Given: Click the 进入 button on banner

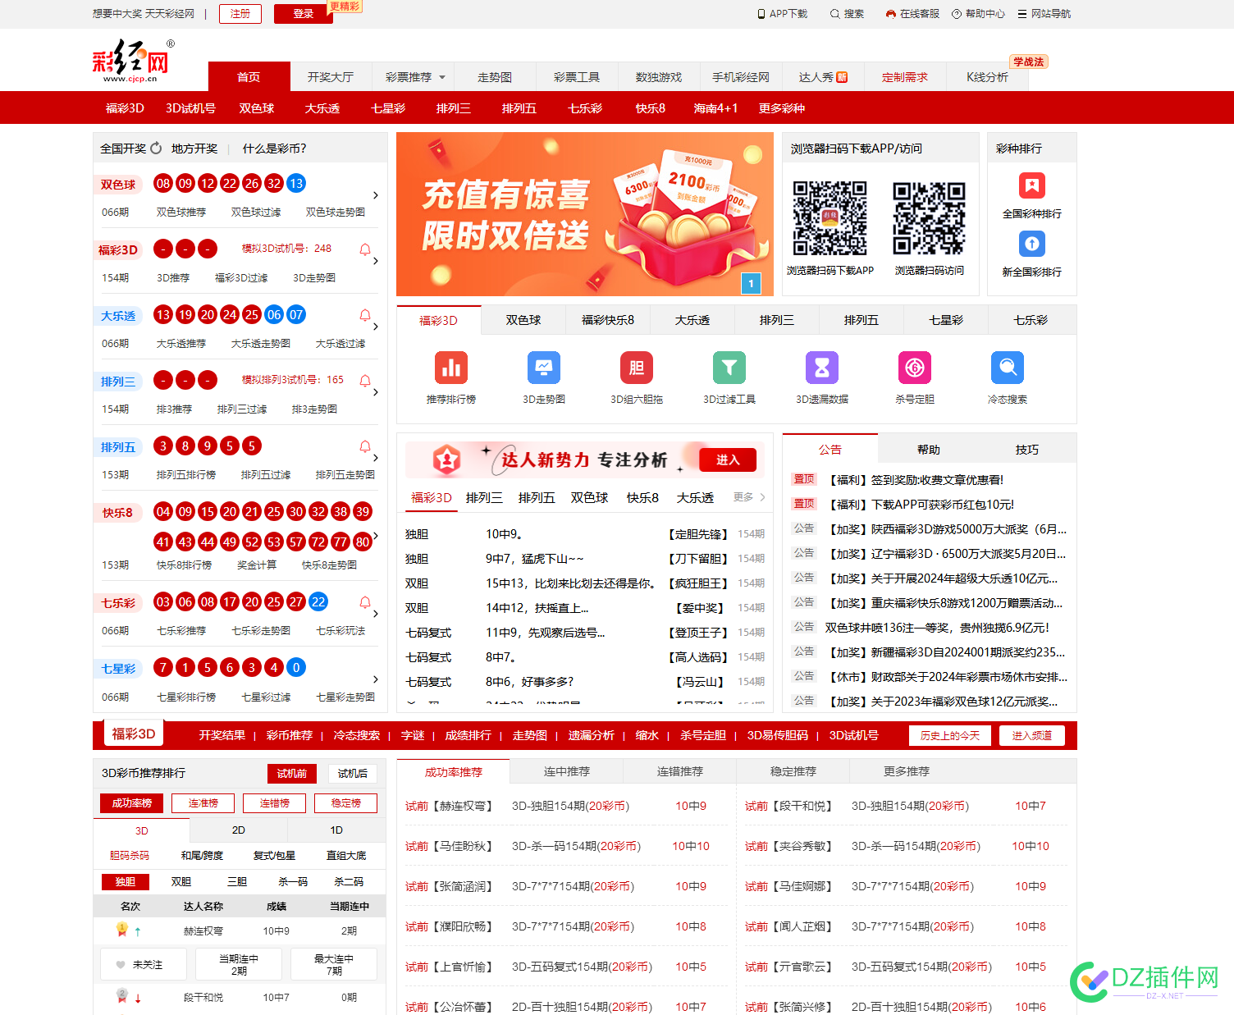Looking at the screenshot, I should [x=728, y=460].
